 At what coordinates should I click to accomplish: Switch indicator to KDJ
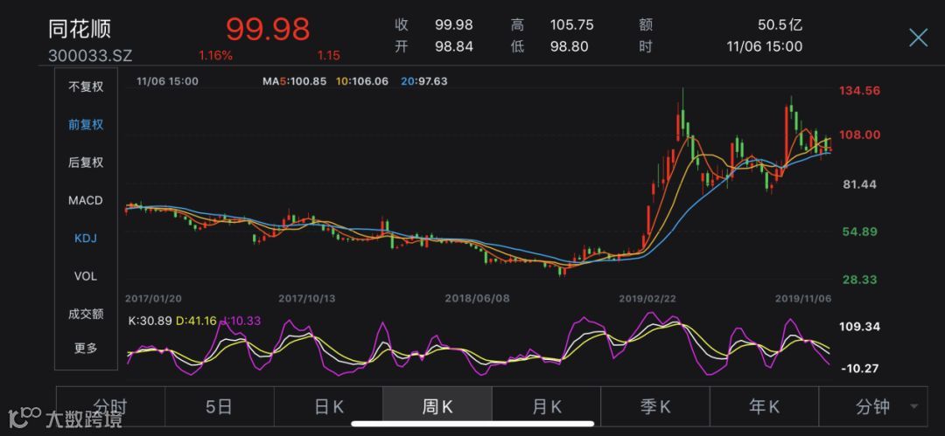[x=86, y=239]
